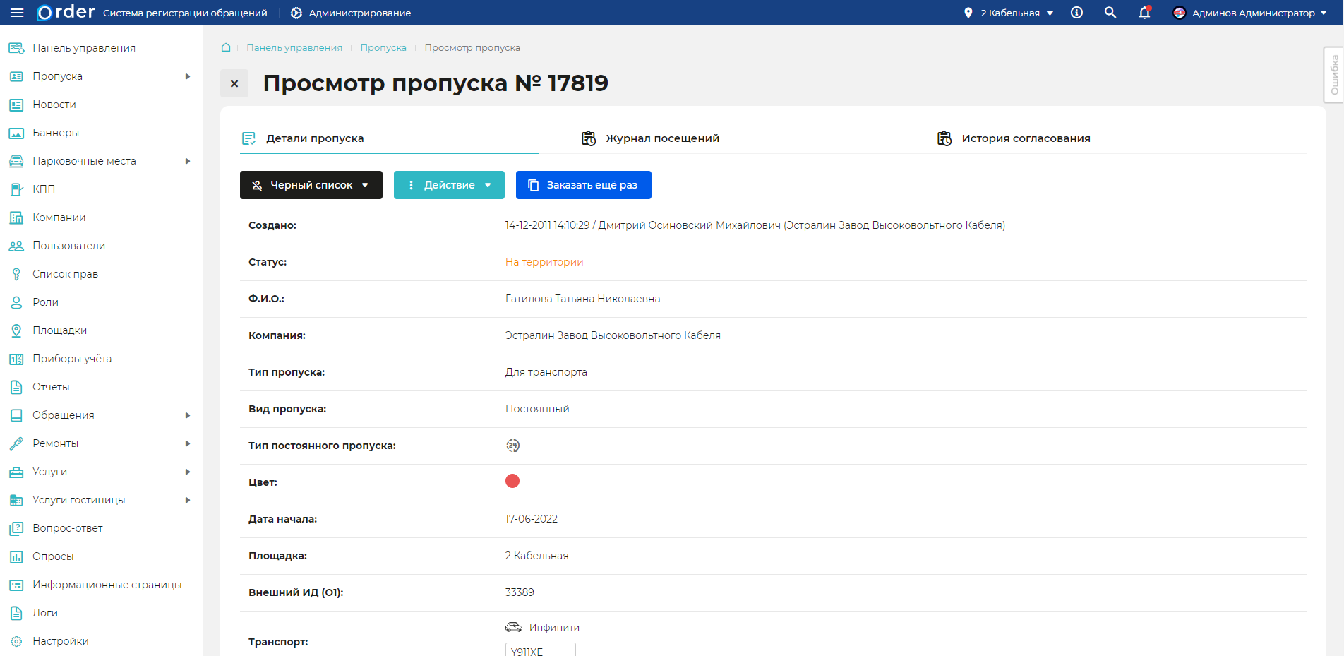Open notifications bell with red badge
The width and height of the screenshot is (1344, 656).
pyautogui.click(x=1144, y=13)
